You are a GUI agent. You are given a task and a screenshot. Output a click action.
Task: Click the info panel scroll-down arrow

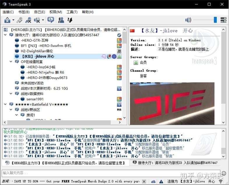[x=223, y=122]
